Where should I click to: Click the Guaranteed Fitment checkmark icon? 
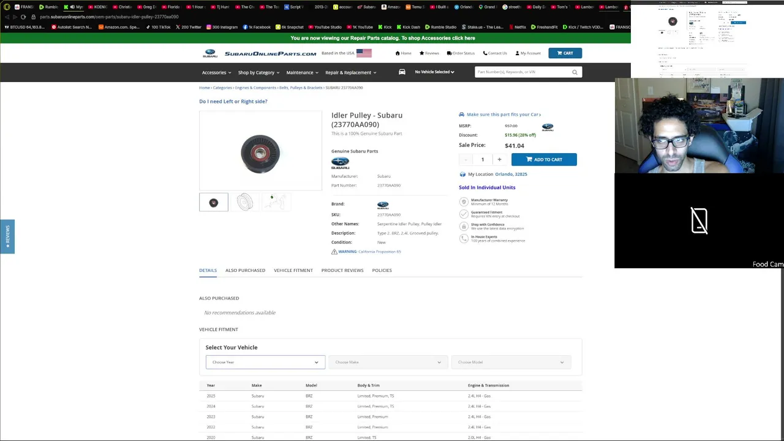click(464, 214)
